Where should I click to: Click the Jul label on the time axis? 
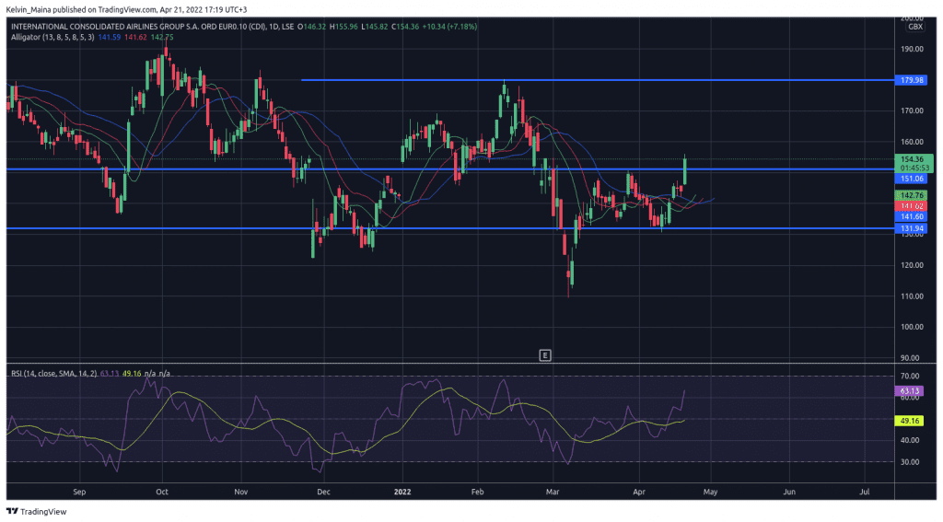864,492
